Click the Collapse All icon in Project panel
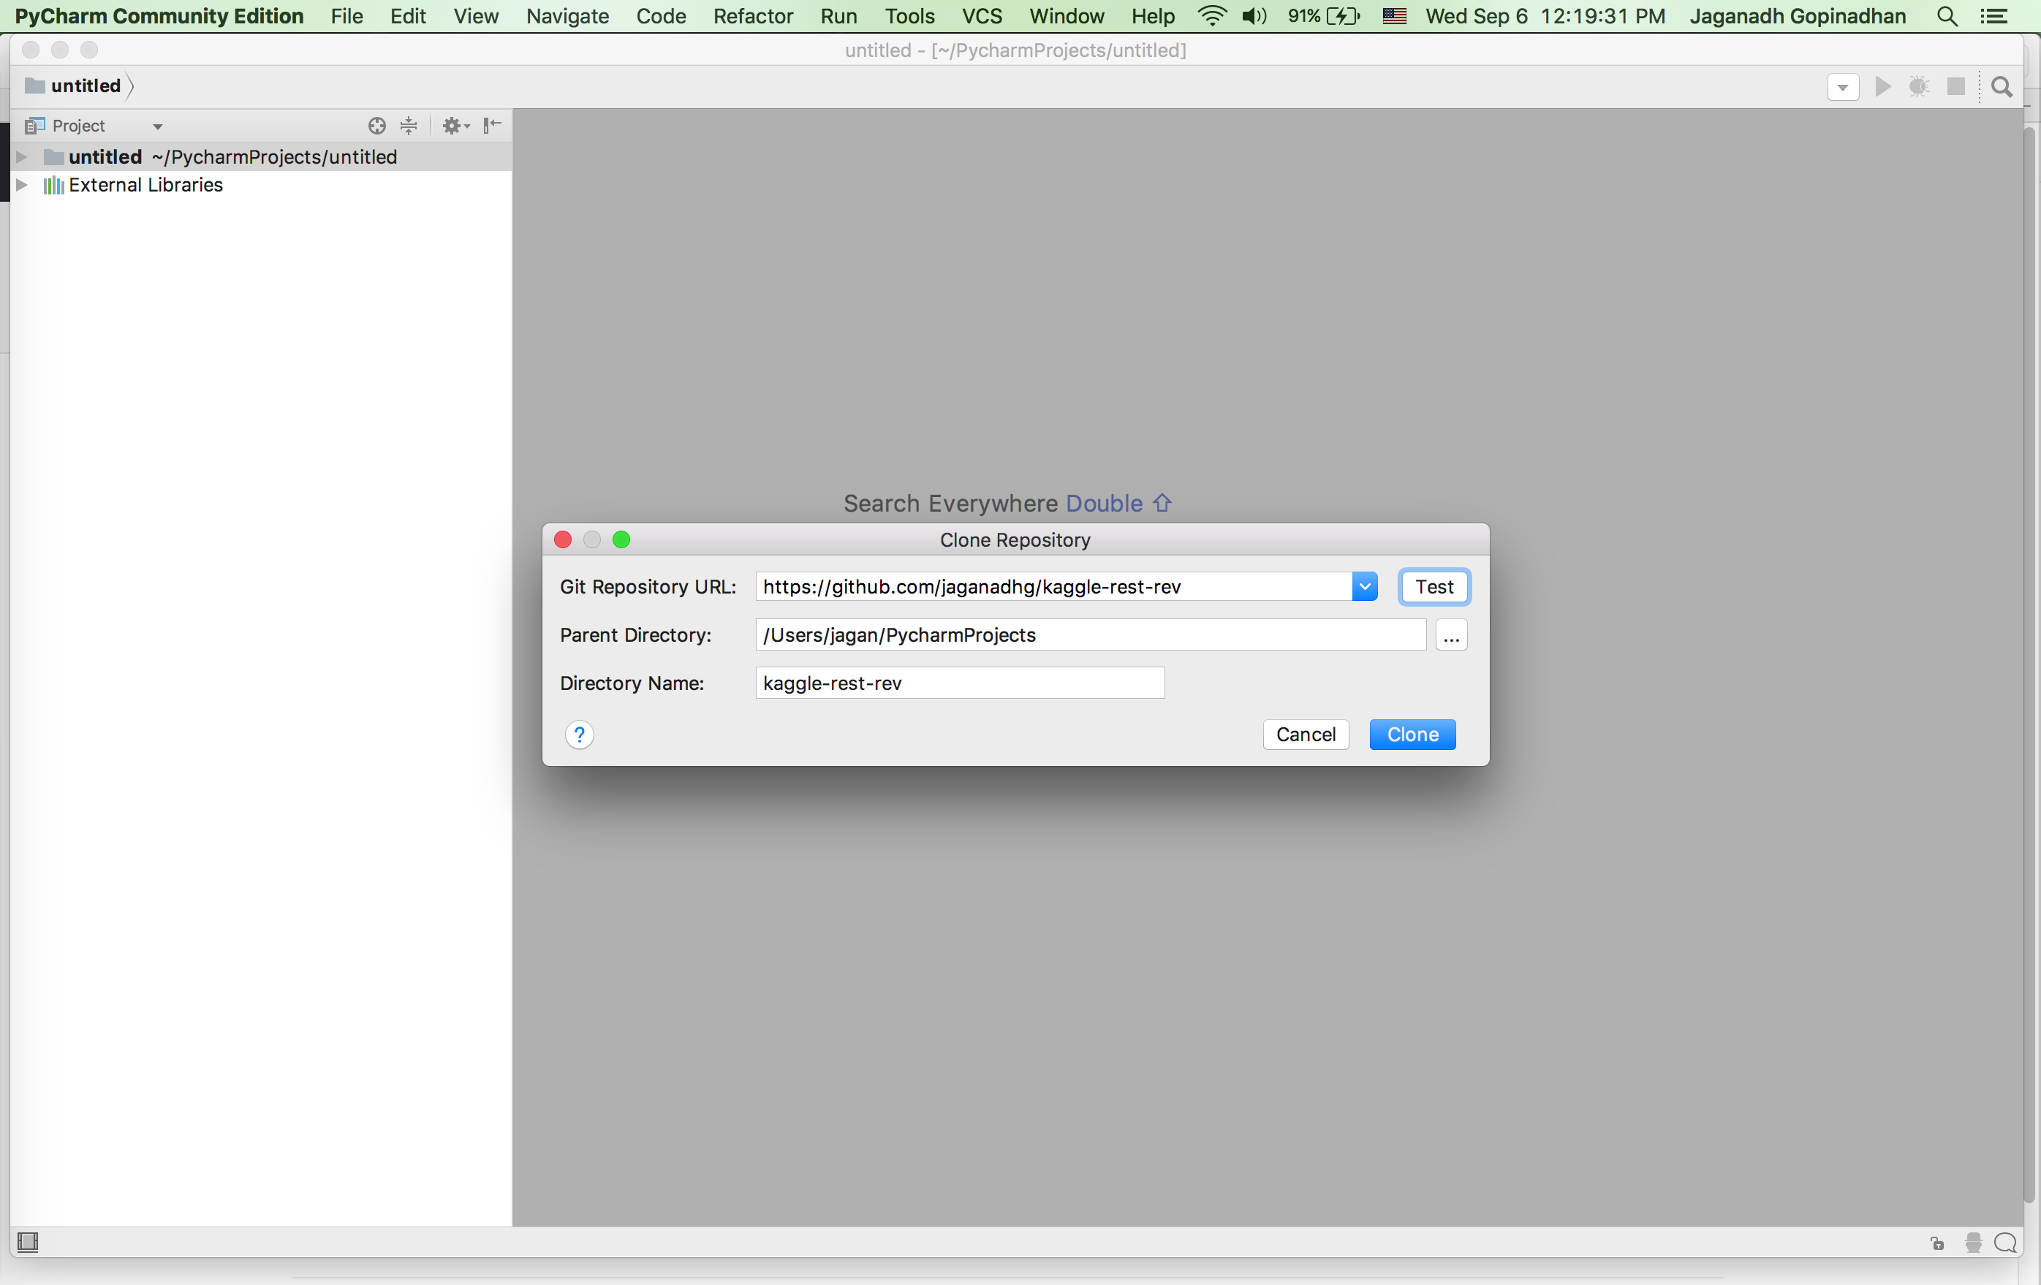 click(x=409, y=126)
